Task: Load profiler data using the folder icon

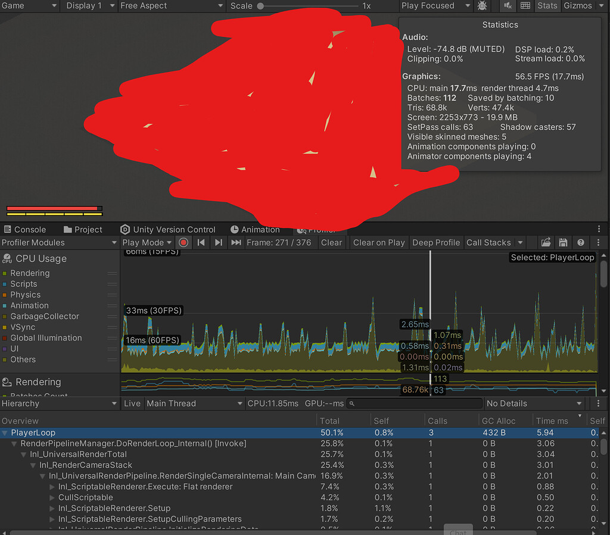Action: point(546,243)
